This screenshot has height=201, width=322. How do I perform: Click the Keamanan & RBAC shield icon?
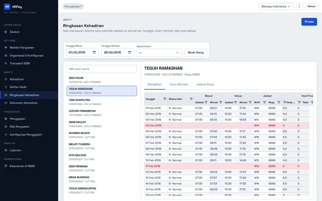click(6, 166)
